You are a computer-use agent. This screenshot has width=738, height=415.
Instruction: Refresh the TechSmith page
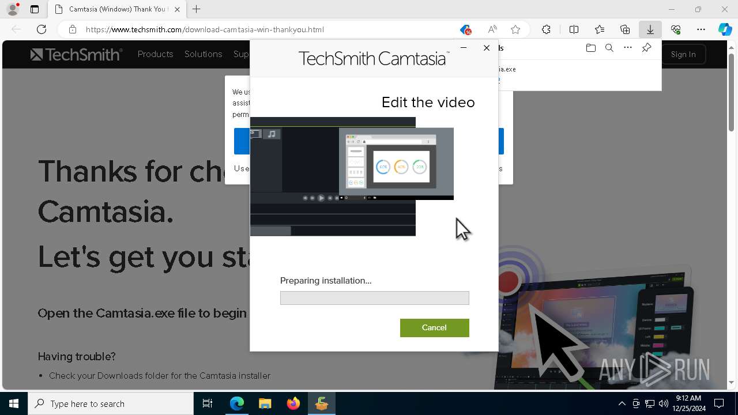click(x=42, y=29)
